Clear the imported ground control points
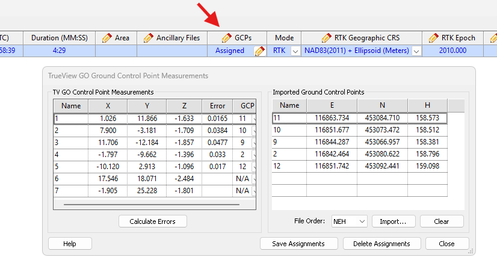 pyautogui.click(x=442, y=221)
